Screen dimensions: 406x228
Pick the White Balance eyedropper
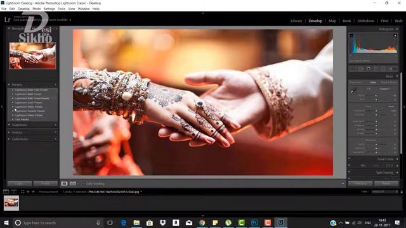pos(353,91)
